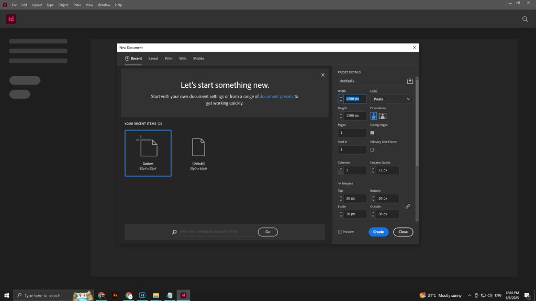536x301 pixels.
Task: Click the search magnifier icon at top right
Action: click(x=525, y=19)
